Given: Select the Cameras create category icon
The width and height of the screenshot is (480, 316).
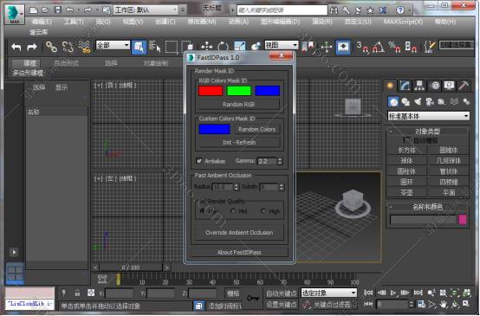Looking at the screenshot, I should (x=430, y=101).
